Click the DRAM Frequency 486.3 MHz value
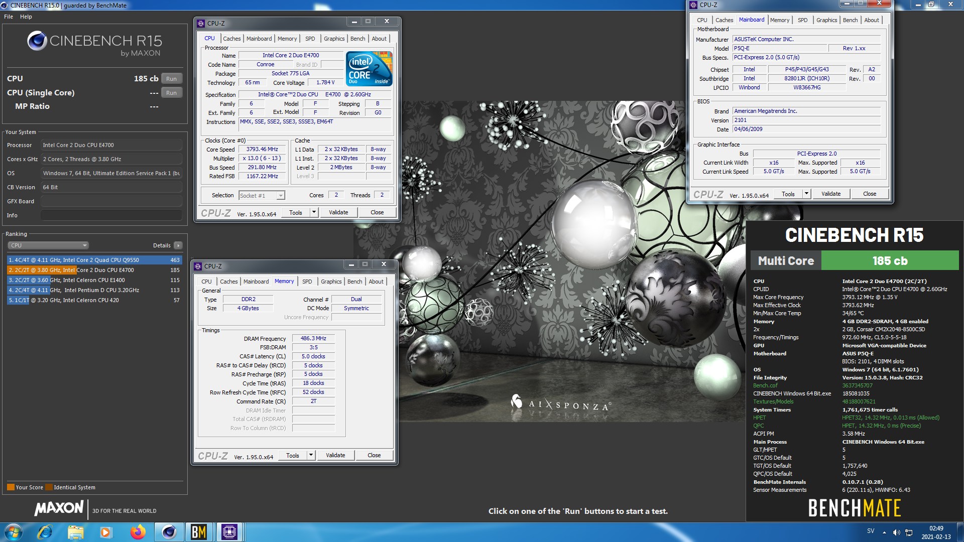The width and height of the screenshot is (964, 542). tap(313, 339)
